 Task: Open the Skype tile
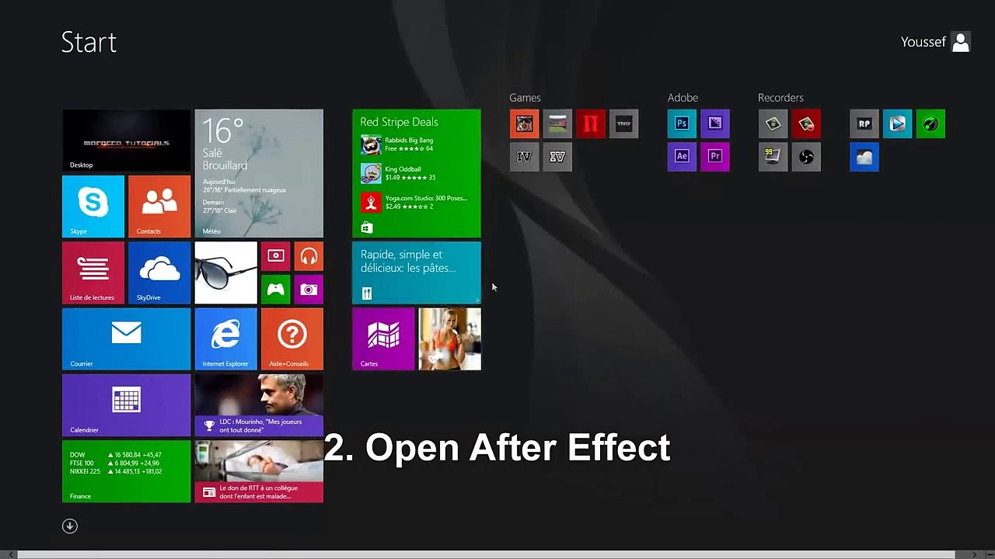click(x=93, y=206)
